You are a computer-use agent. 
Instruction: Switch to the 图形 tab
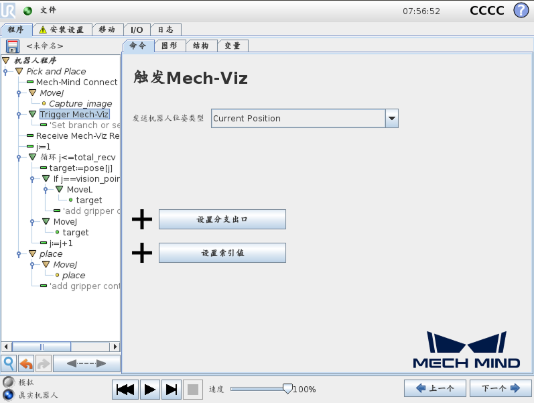[x=170, y=46]
